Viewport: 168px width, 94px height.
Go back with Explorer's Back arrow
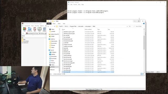tap(48, 26)
